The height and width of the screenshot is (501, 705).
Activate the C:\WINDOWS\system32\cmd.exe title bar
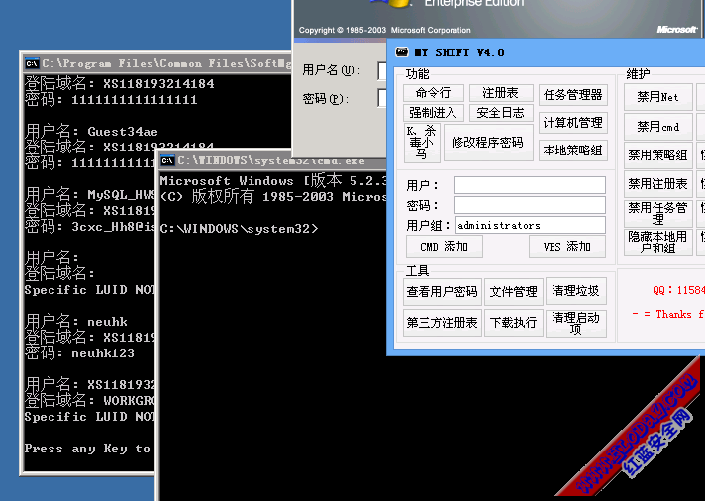pyautogui.click(x=271, y=161)
